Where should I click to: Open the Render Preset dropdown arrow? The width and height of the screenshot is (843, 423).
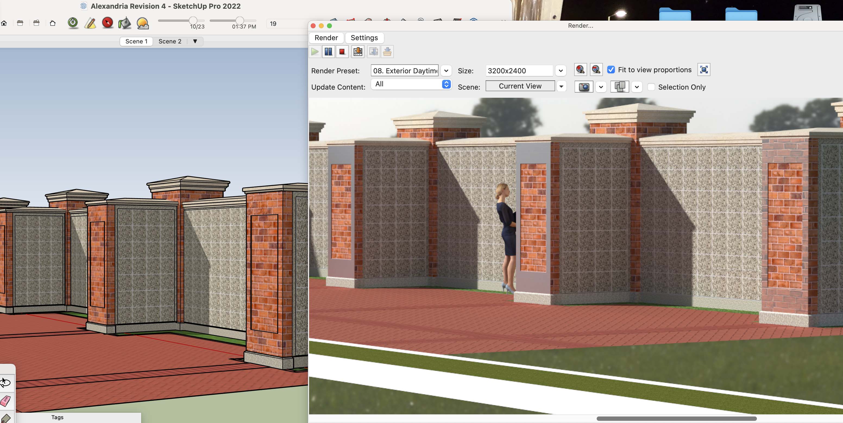tap(446, 71)
